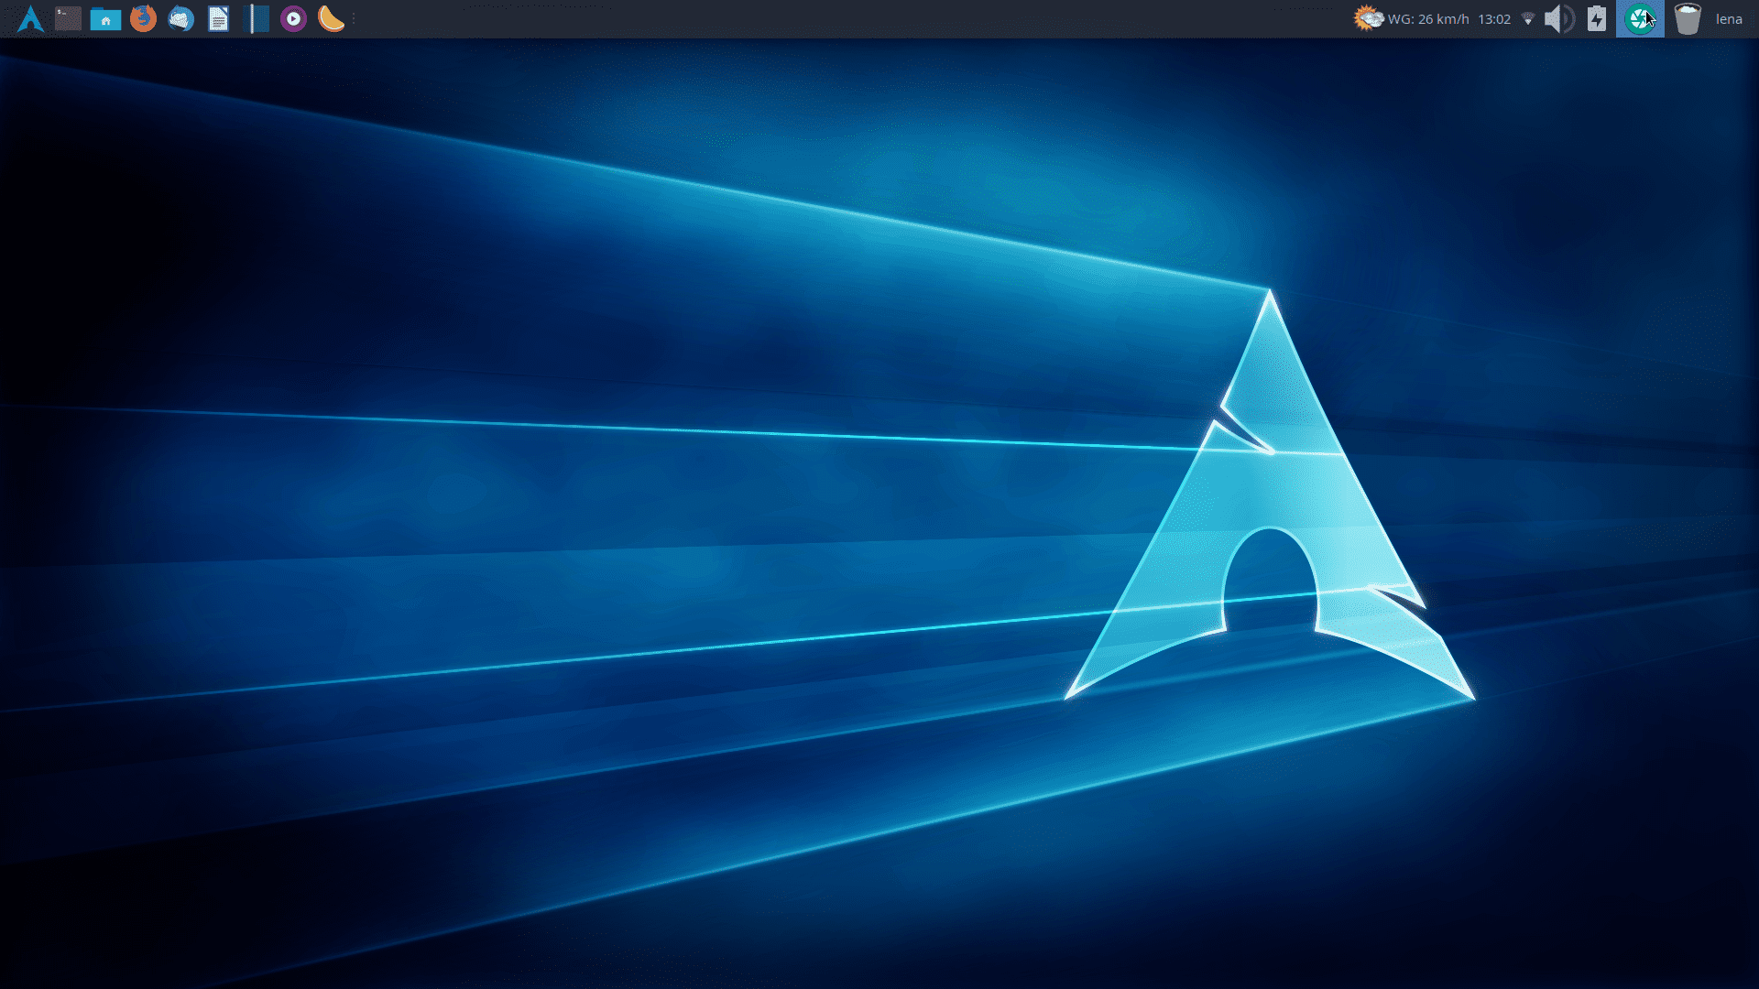
Task: Open the orange slice application launcher
Action: [331, 18]
